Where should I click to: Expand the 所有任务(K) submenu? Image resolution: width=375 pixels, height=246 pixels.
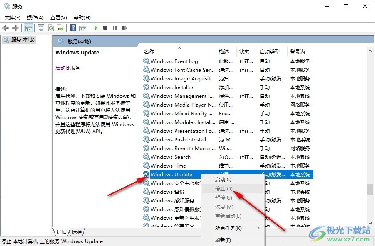[x=233, y=228]
